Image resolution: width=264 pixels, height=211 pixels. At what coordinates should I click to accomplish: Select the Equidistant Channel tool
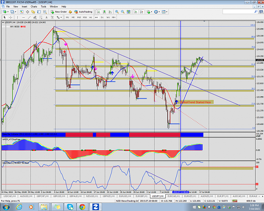(x=35, y=17)
